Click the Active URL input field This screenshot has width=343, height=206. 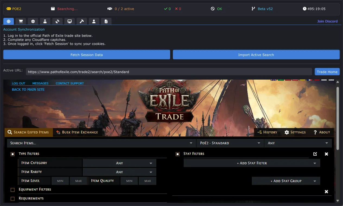tap(169, 72)
